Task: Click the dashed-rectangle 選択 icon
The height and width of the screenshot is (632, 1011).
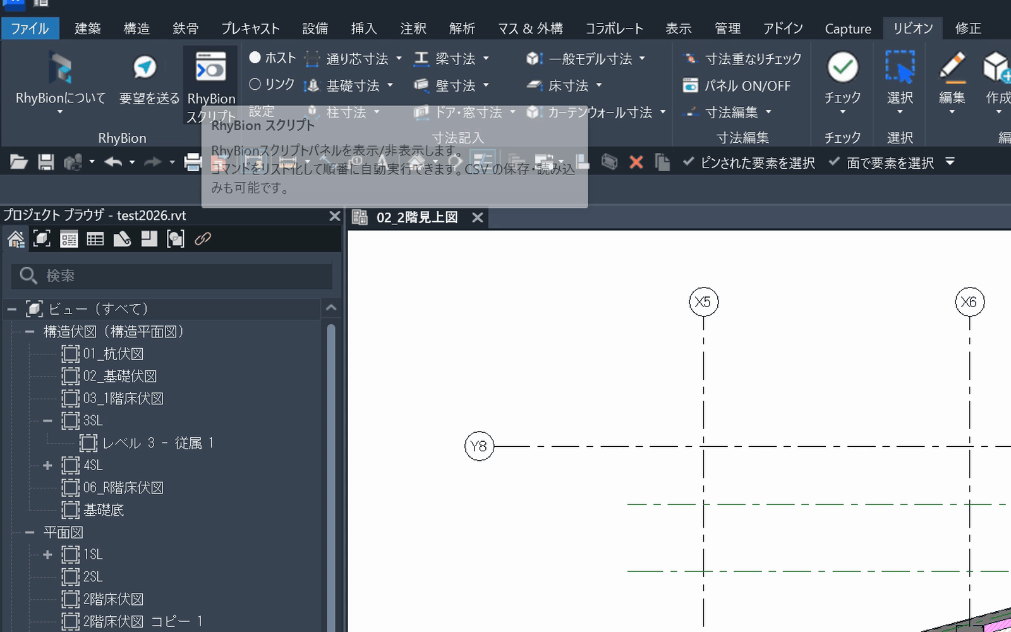Action: tap(900, 67)
